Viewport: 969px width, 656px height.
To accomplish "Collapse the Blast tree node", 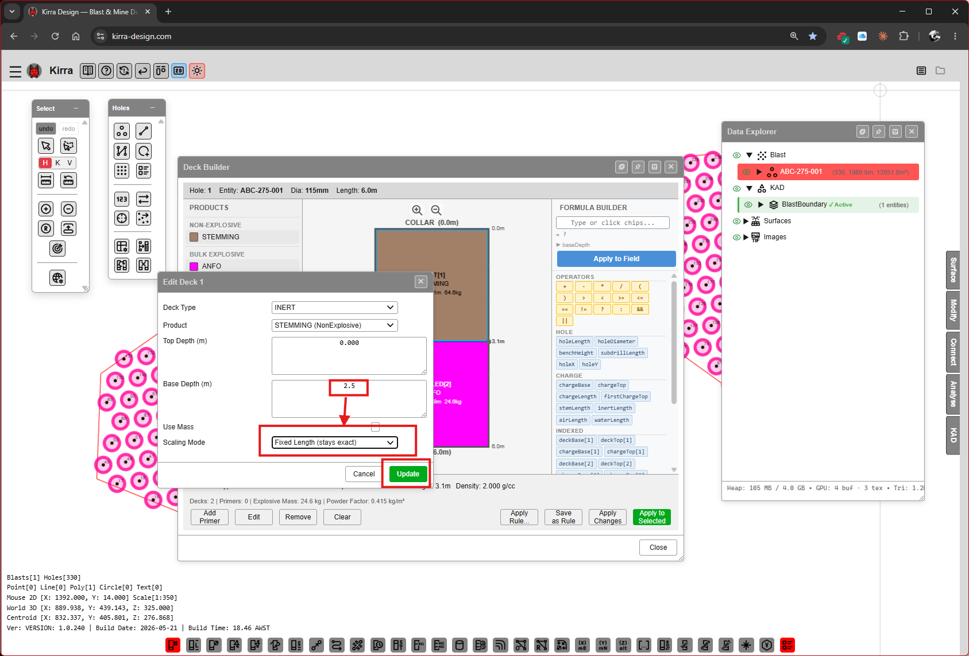I will [x=749, y=155].
